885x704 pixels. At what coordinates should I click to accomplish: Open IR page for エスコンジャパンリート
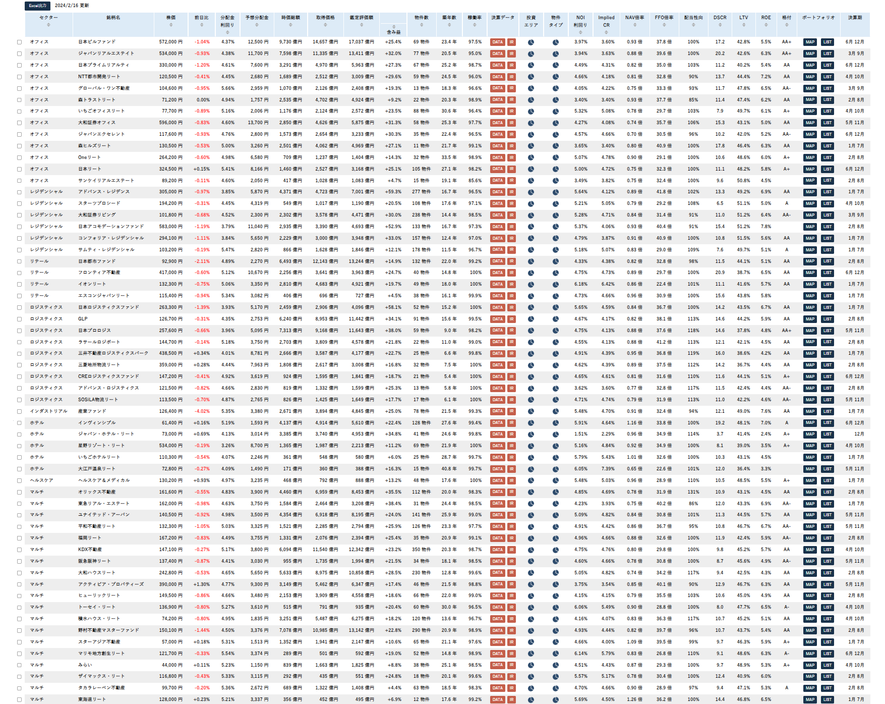click(511, 296)
